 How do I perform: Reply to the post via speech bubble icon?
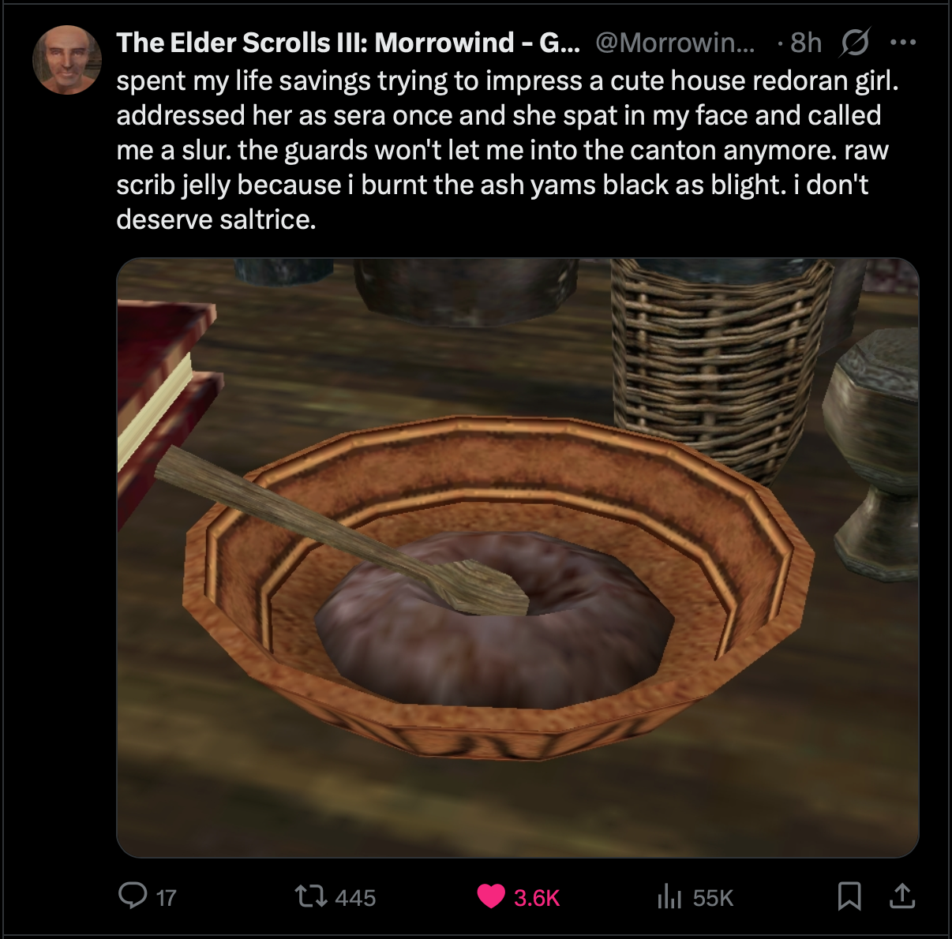point(132,896)
